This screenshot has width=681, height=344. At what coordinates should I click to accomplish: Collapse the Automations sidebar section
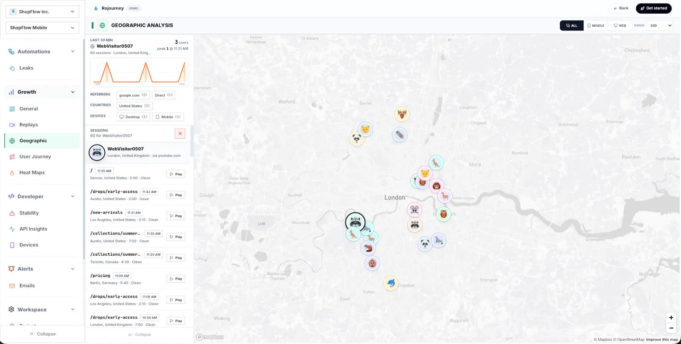[x=73, y=51]
